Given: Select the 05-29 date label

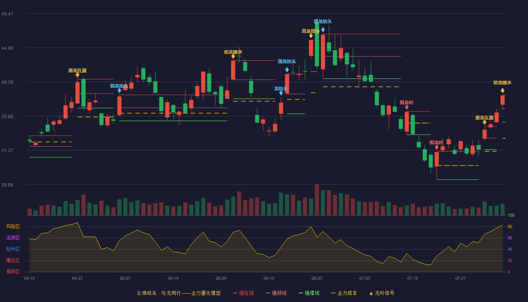Looking at the screenshot, I should (x=221, y=278).
